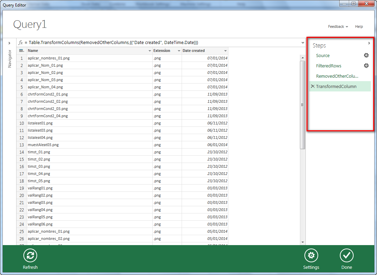
Task: Open the Name column filter dropdown
Action: pos(150,51)
